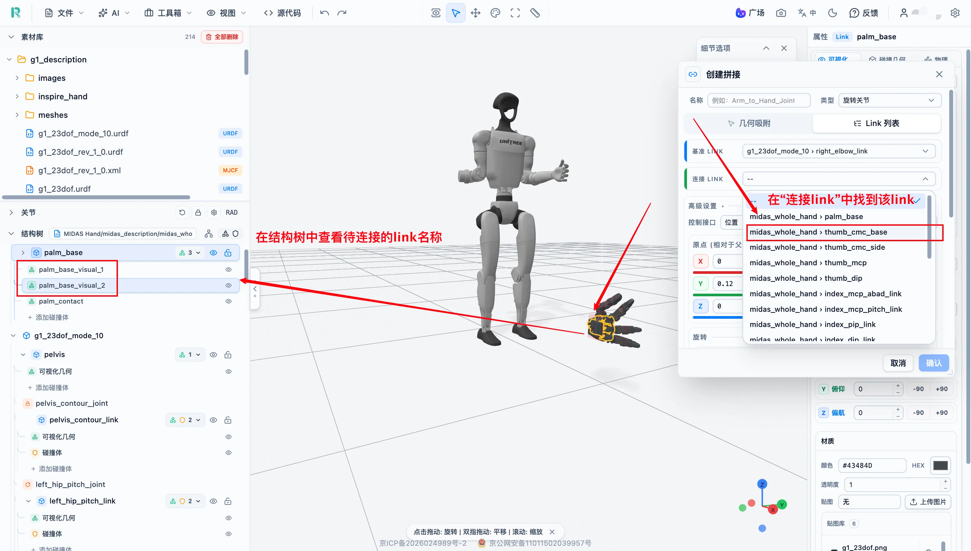Redo the last action
Image resolution: width=971 pixels, height=551 pixels.
tap(342, 13)
